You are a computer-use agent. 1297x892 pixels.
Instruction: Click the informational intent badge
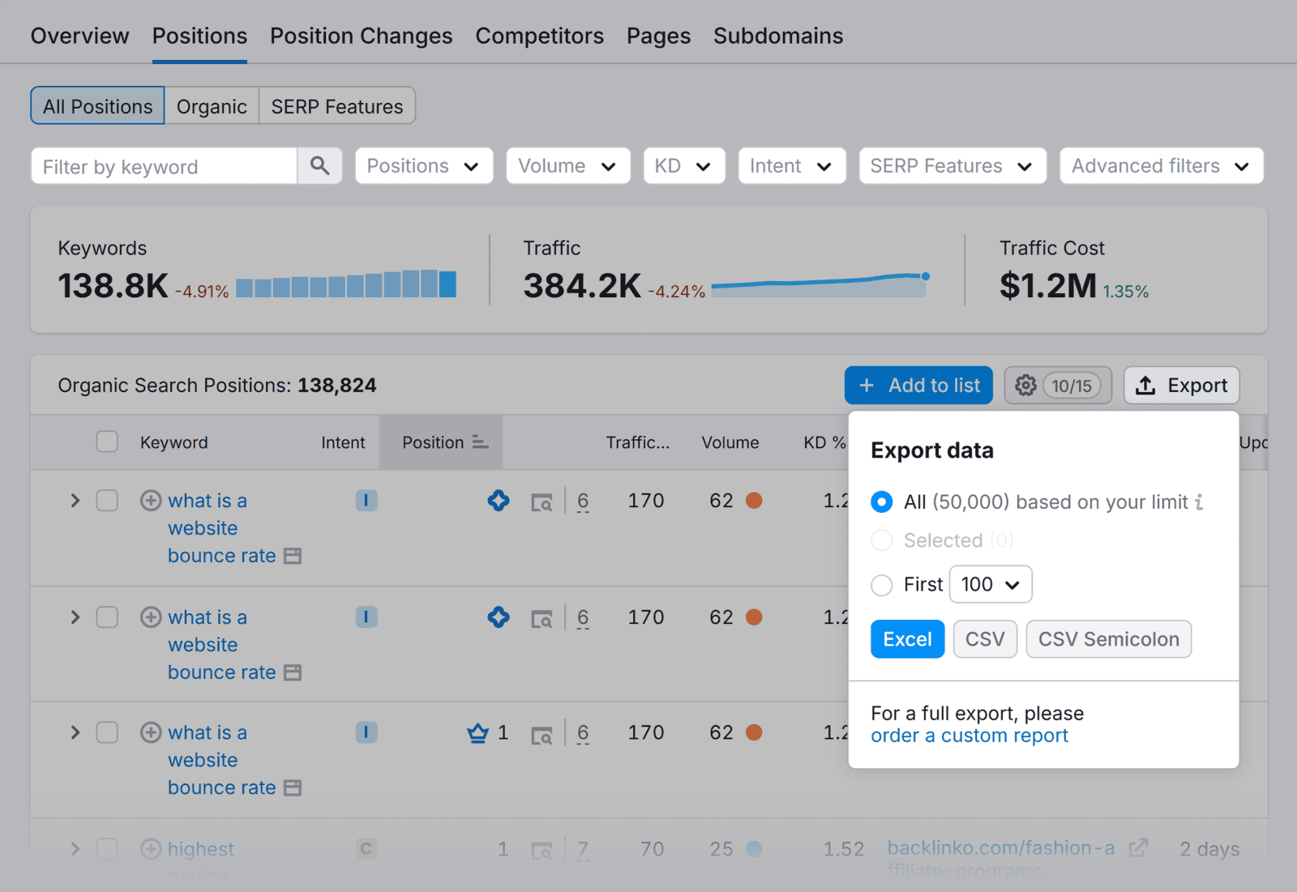366,501
